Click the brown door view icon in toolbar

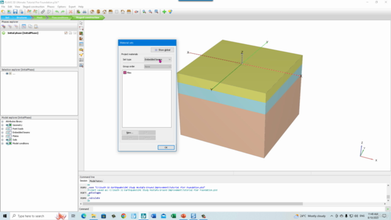click(x=98, y=12)
